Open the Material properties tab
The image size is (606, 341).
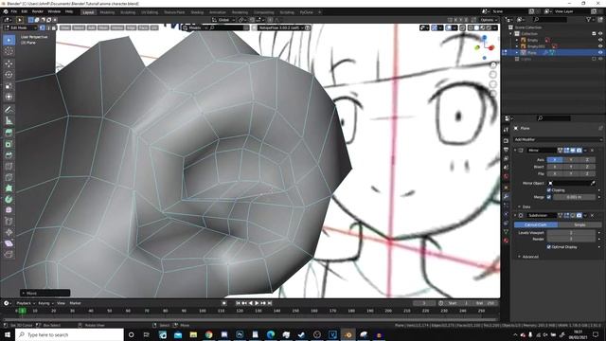pyautogui.click(x=506, y=241)
